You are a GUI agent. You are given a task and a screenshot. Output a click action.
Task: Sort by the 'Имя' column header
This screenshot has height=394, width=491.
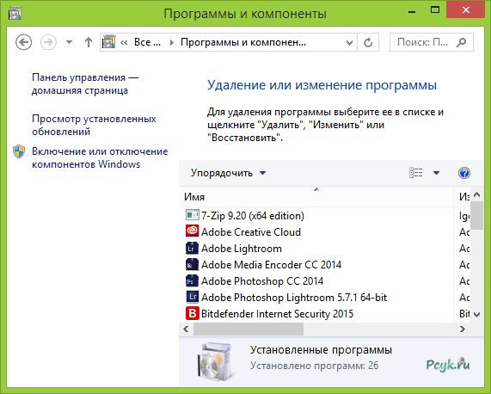[316, 197]
